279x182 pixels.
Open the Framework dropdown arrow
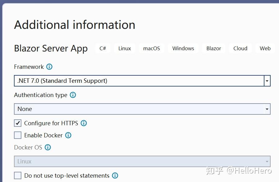click(x=267, y=81)
